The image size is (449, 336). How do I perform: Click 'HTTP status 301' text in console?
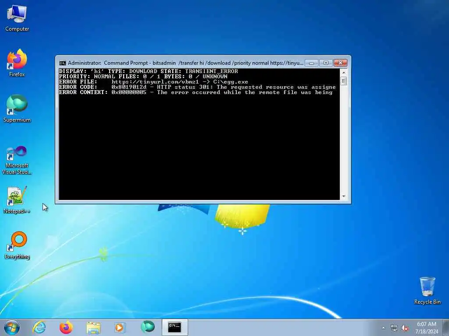click(x=183, y=87)
